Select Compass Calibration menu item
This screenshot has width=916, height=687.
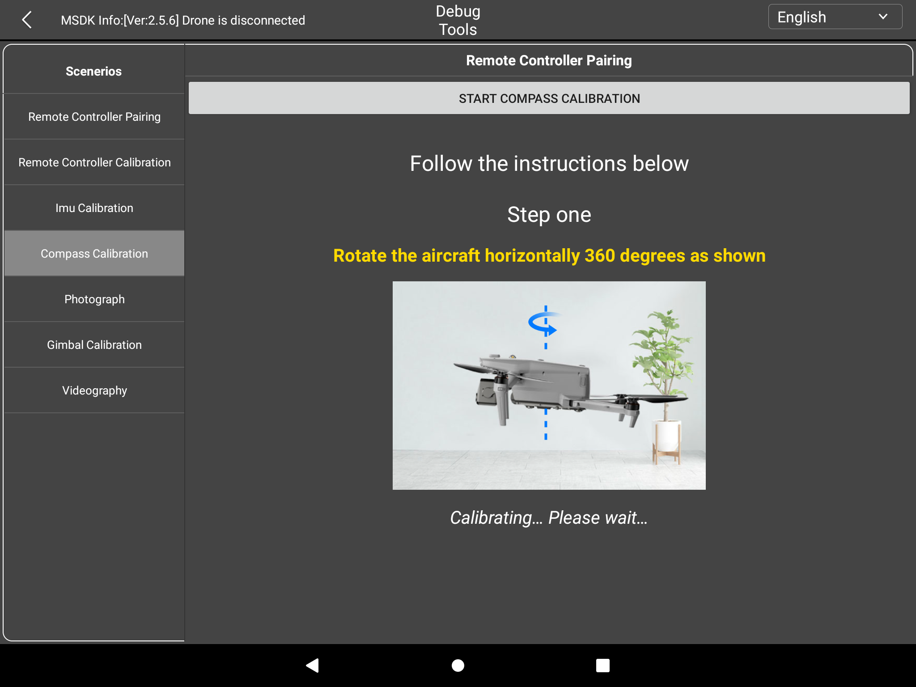tap(93, 253)
